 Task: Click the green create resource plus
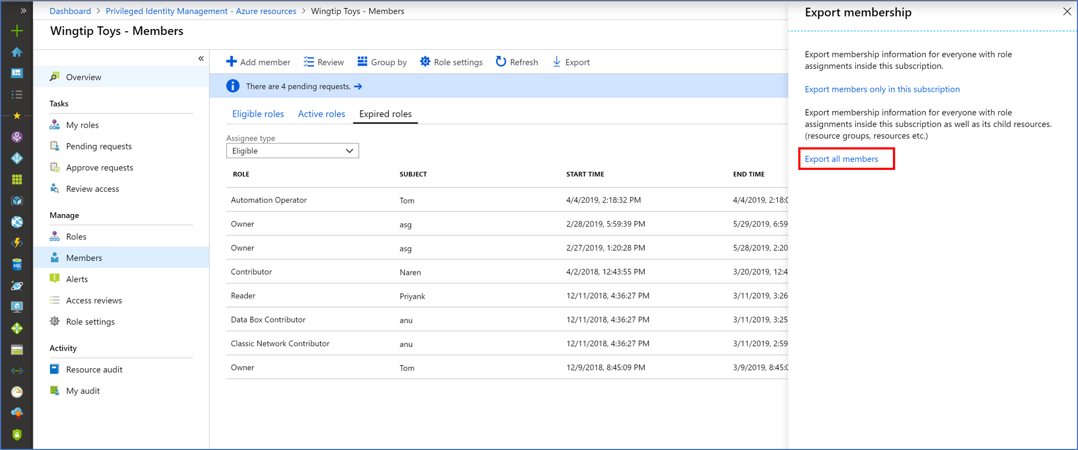coord(17,31)
